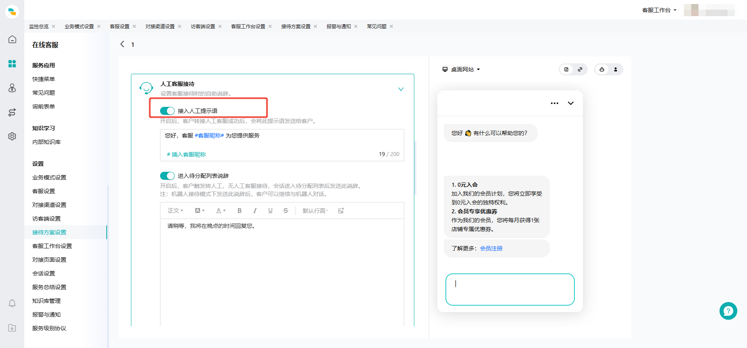The image size is (747, 348).
Task: Click the # 插入客服昵称 link
Action: pos(186,154)
